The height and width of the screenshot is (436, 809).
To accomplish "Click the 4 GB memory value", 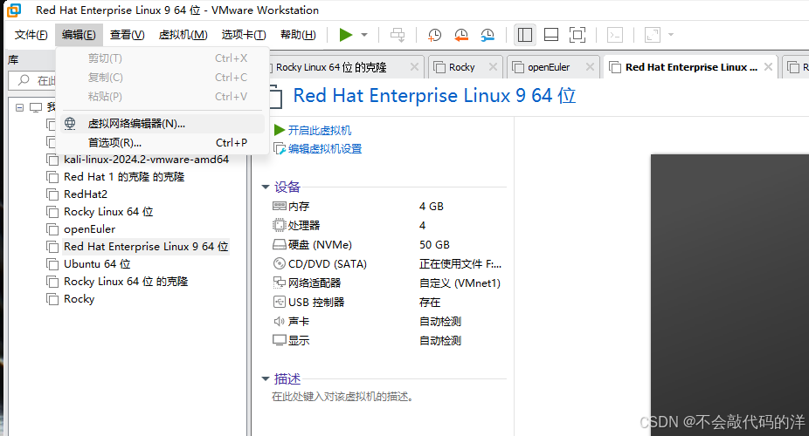I will coord(432,207).
